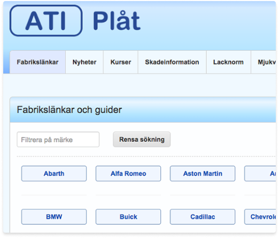Viewport: 279px width, 238px height.
Task: Open the Kurser tab
Action: click(x=121, y=62)
